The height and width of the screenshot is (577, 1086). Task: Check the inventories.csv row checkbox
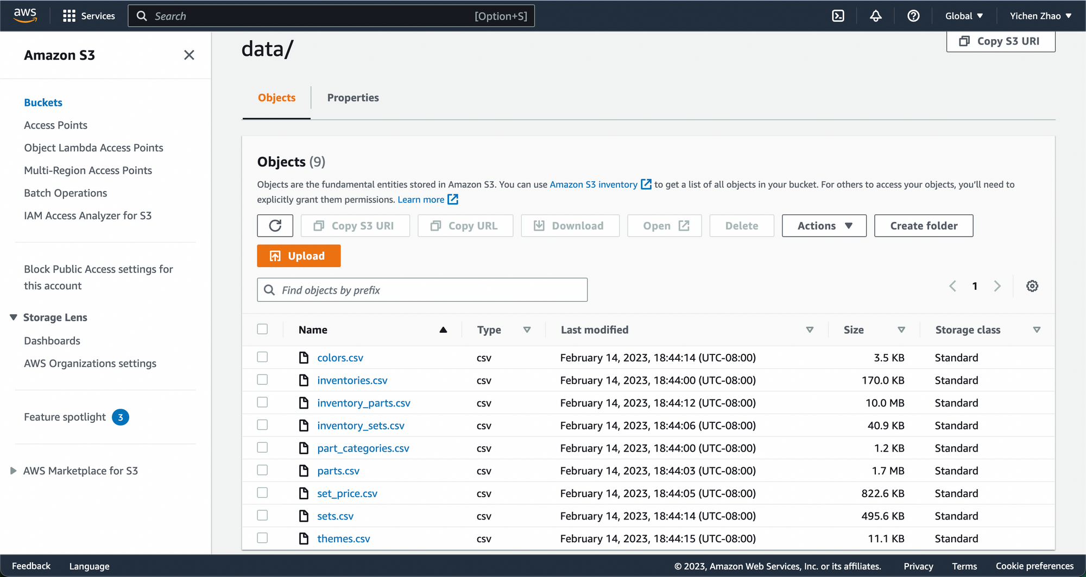tap(262, 379)
